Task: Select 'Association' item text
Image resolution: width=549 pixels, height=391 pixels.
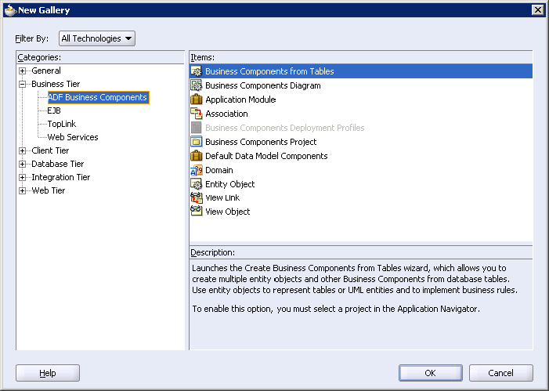Action: pos(226,114)
